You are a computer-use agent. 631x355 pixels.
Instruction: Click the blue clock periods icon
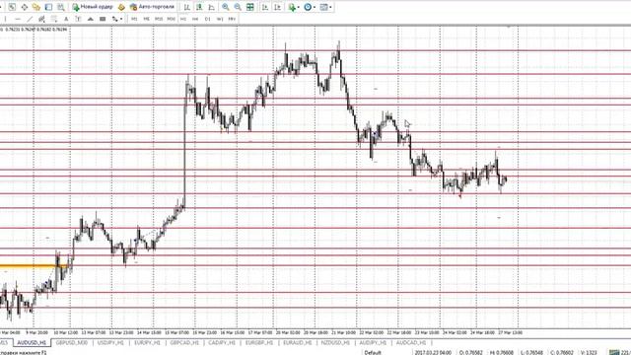pyautogui.click(x=308, y=7)
